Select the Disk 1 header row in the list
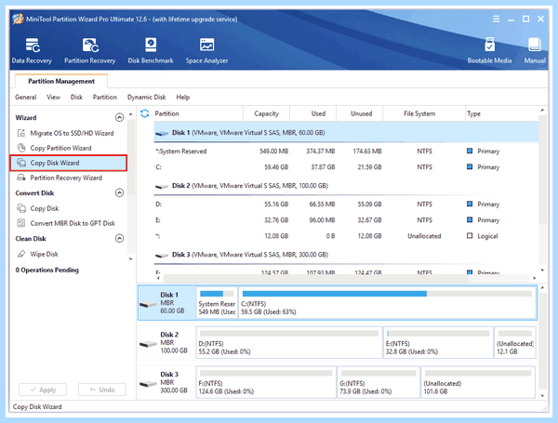 (x=346, y=133)
